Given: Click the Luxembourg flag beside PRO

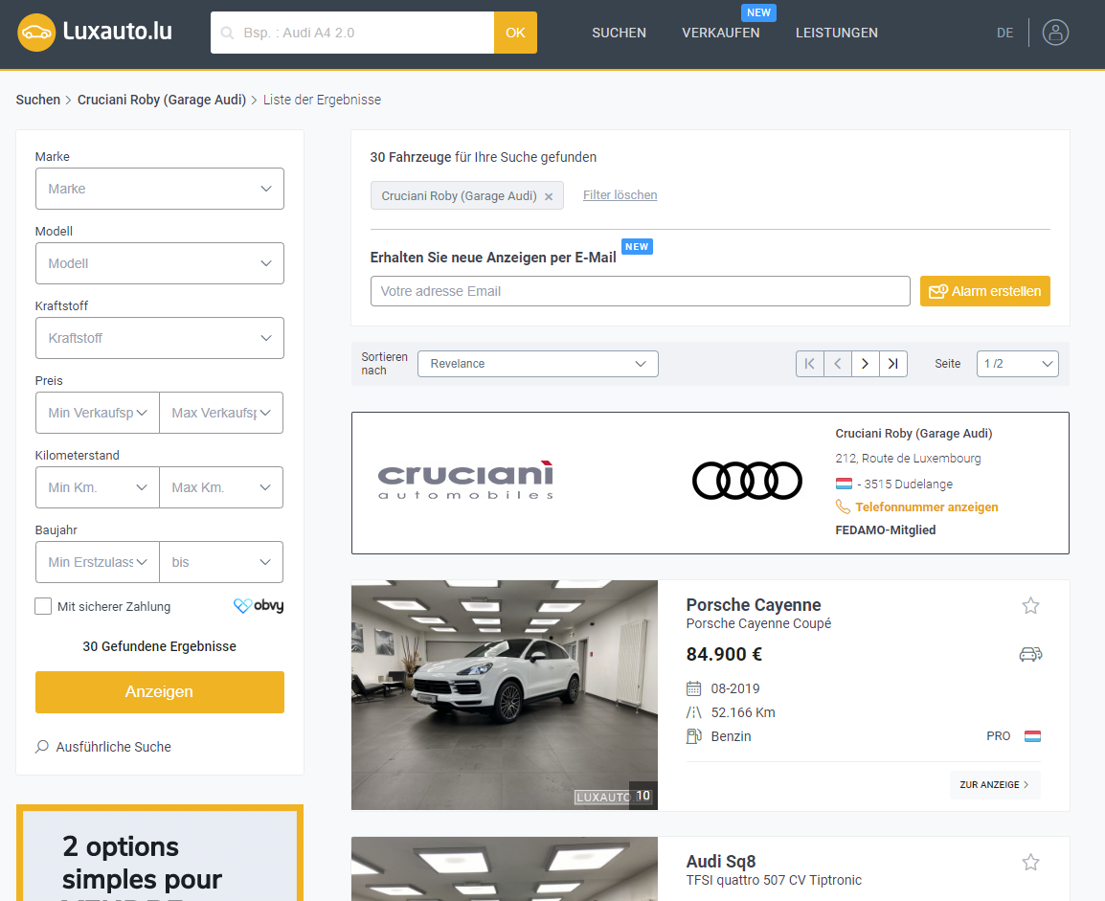Looking at the screenshot, I should point(1032,736).
